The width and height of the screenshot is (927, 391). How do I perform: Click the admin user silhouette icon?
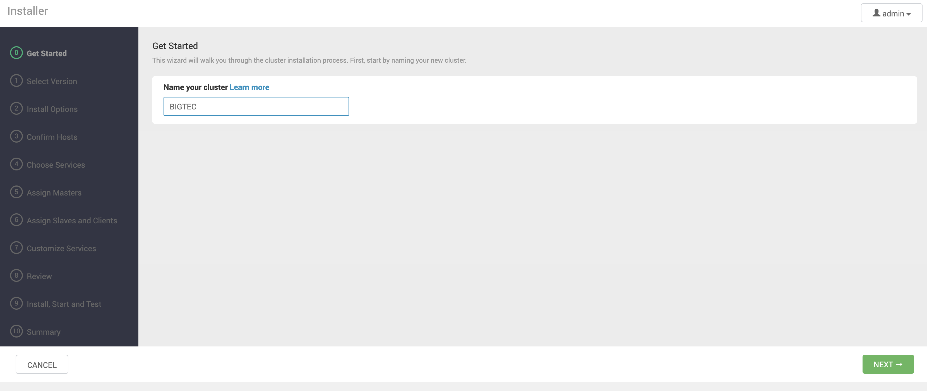click(x=876, y=13)
